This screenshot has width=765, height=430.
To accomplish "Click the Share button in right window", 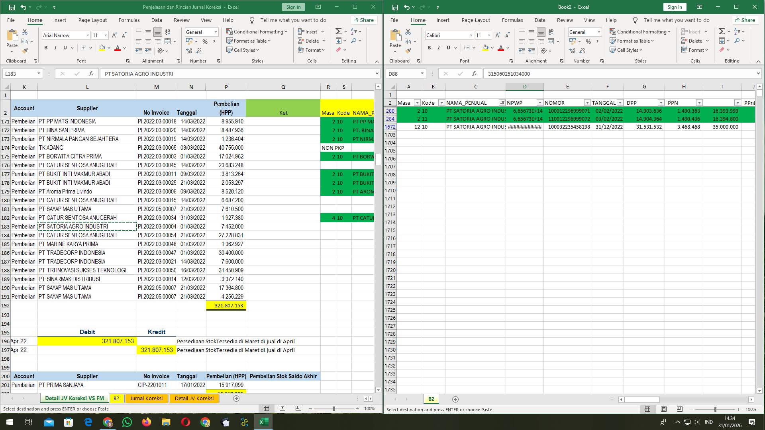I will pyautogui.click(x=745, y=20).
